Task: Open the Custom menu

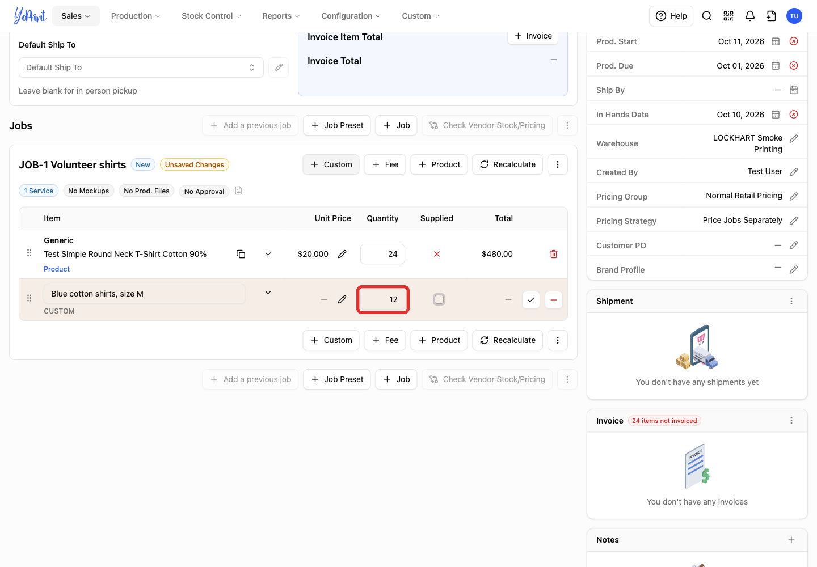Action: point(420,16)
